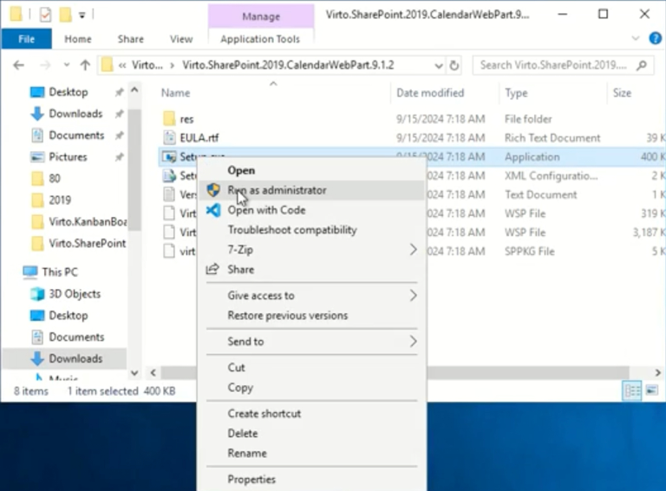Open recent locations dropdown arrow
This screenshot has height=491, width=666.
click(66, 65)
